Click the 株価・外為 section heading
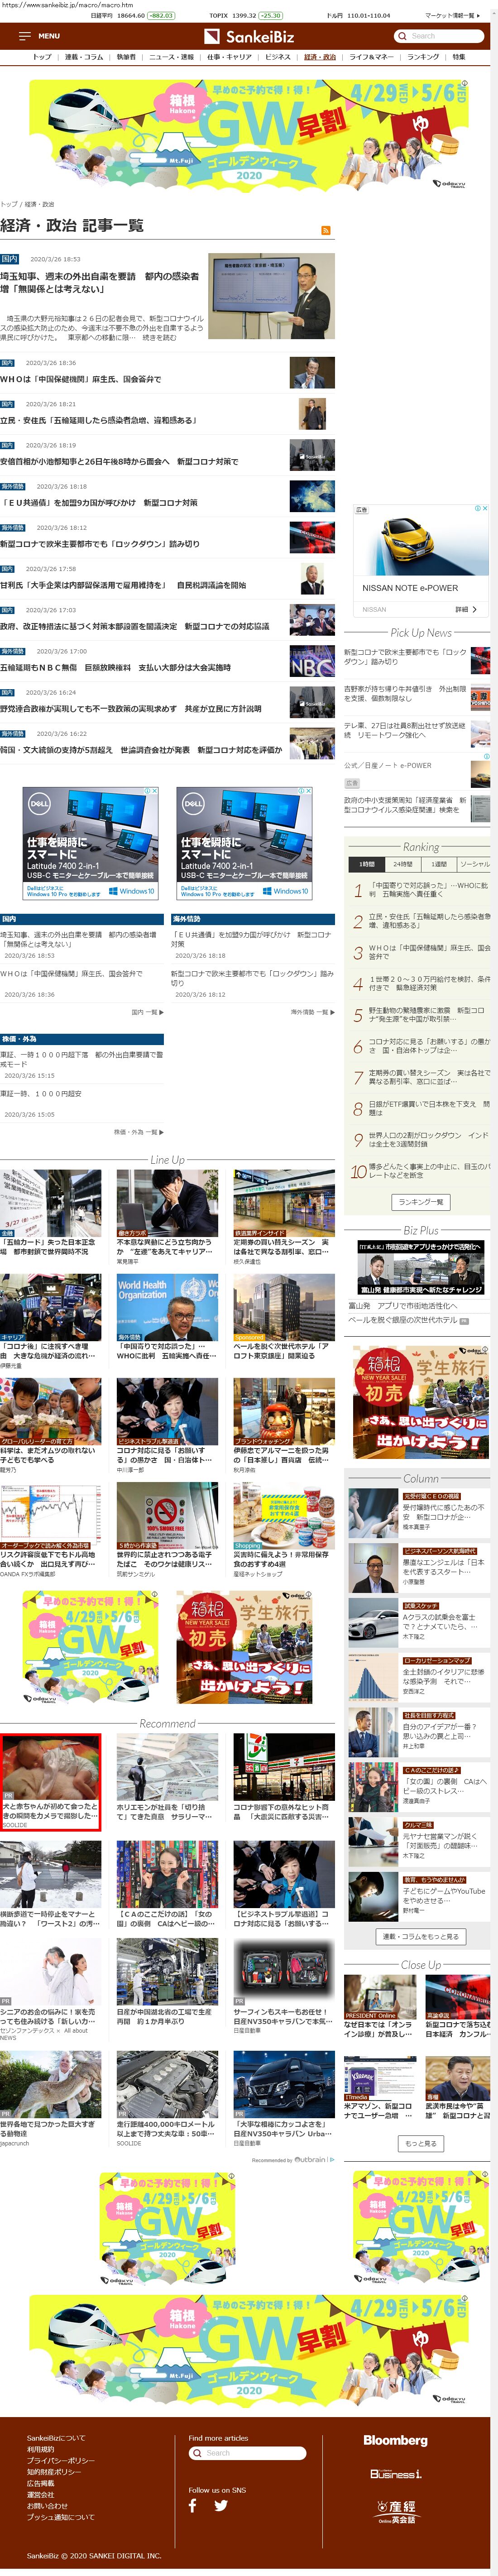 tap(82, 1039)
